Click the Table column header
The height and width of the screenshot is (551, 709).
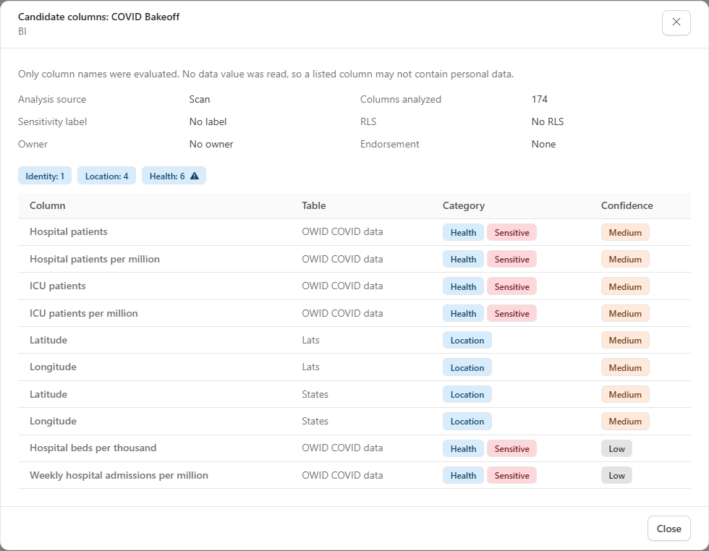click(x=314, y=205)
